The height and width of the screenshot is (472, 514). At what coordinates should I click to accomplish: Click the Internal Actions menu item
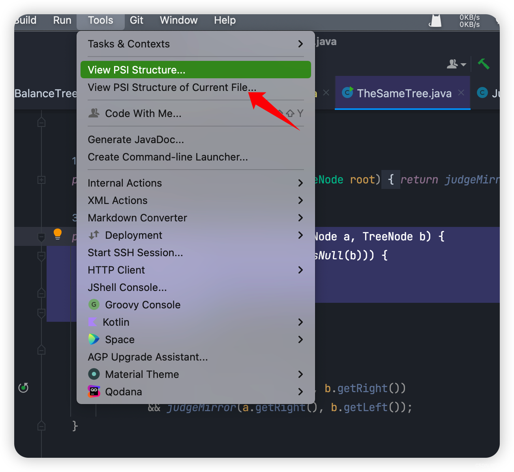pyautogui.click(x=196, y=183)
